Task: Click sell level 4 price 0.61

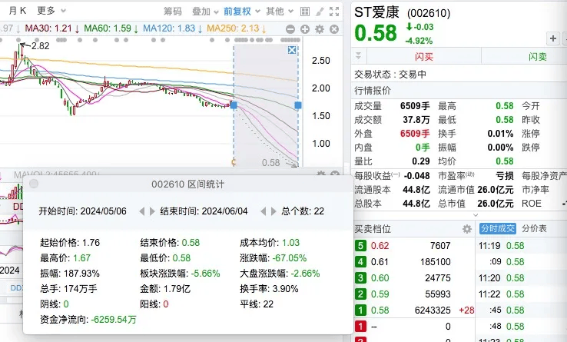Action: click(x=380, y=261)
